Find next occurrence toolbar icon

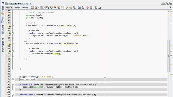(x=55, y=8)
